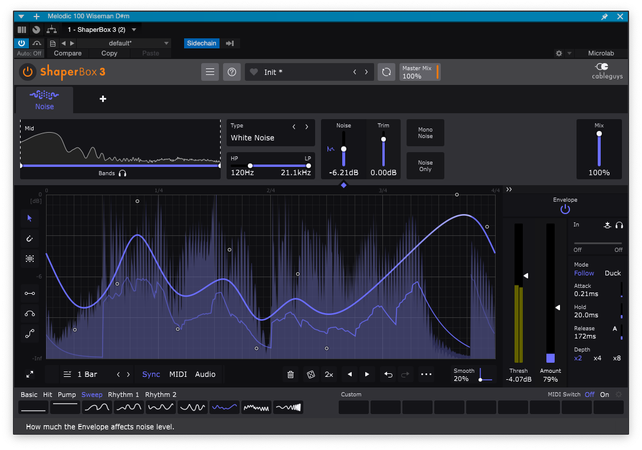Click the Noise level slider handle
642x450 pixels.
click(343, 149)
